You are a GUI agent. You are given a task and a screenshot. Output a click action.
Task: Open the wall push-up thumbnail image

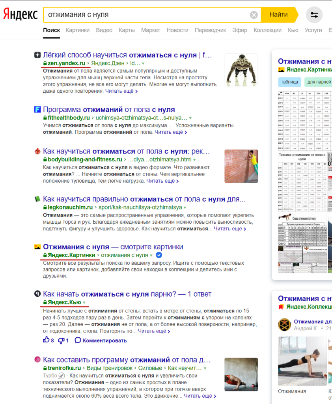coord(241,166)
